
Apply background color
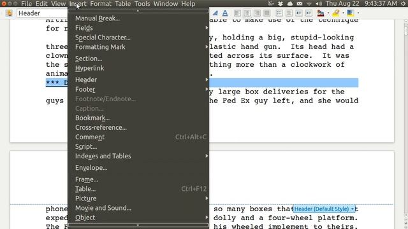(351, 13)
